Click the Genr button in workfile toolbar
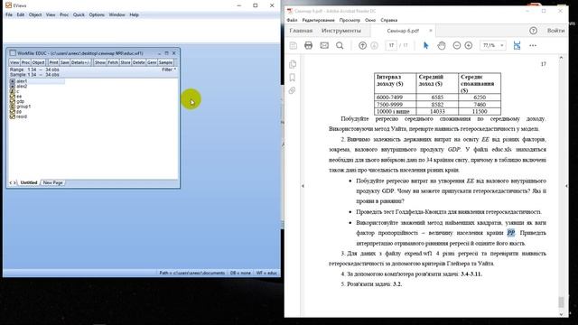Screen dimensions: 578x325 tap(152, 62)
